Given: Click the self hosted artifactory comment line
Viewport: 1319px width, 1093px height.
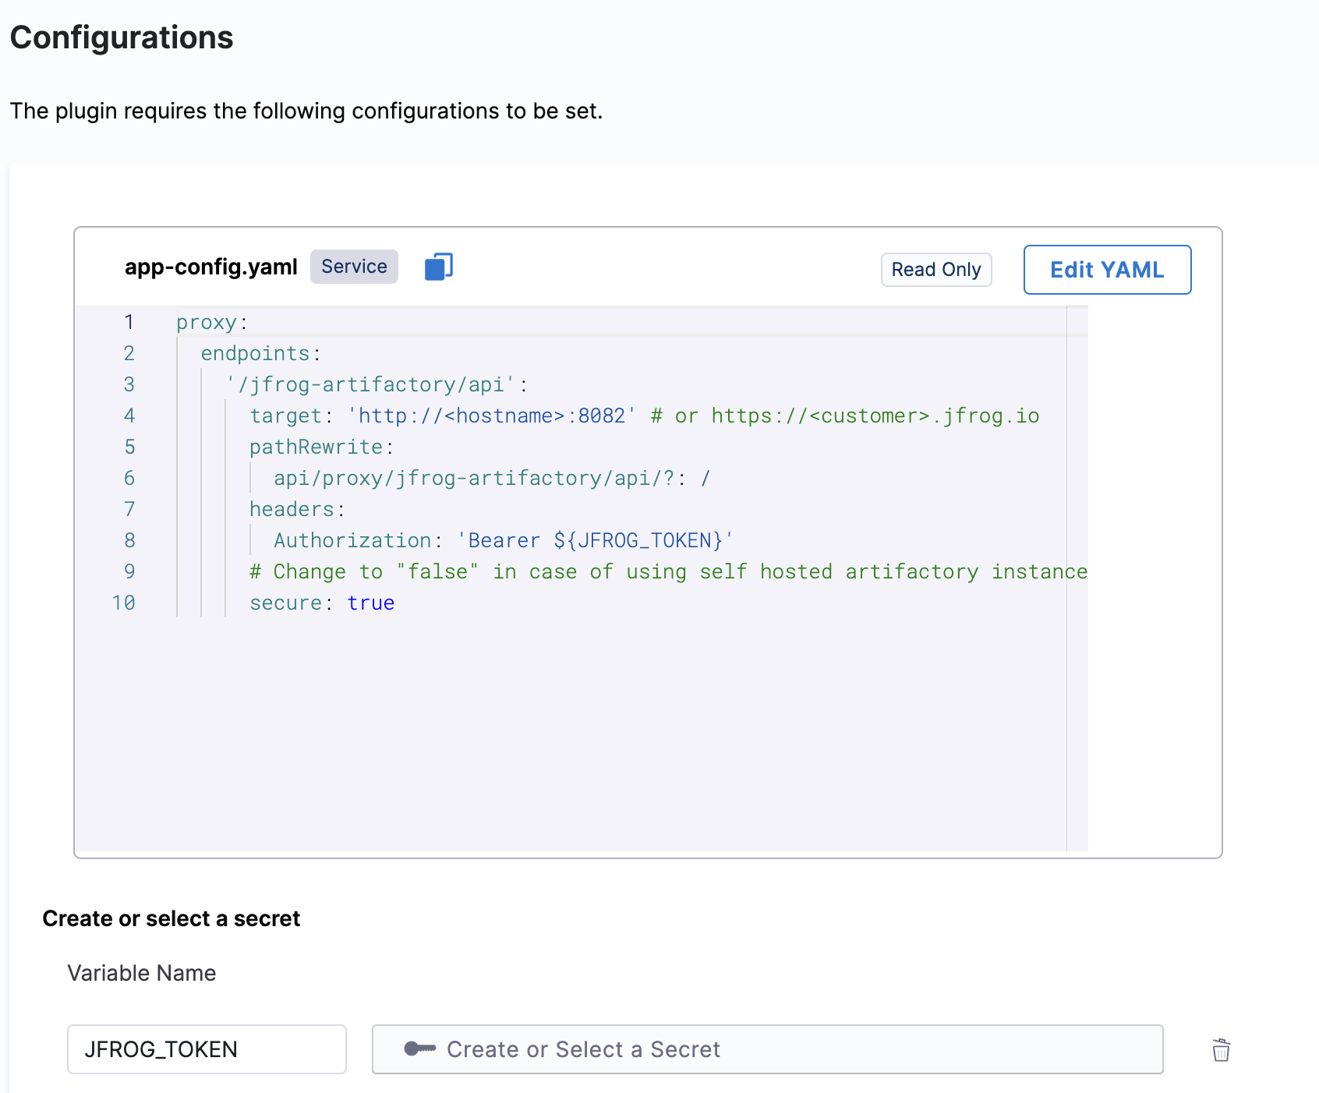Looking at the screenshot, I should (x=667, y=572).
